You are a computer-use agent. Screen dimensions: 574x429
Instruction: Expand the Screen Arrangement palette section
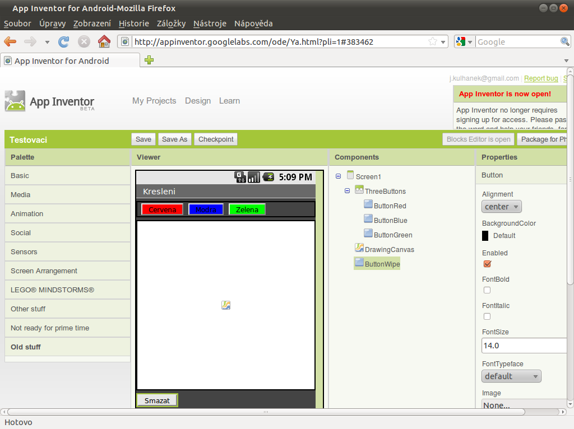[x=68, y=271]
